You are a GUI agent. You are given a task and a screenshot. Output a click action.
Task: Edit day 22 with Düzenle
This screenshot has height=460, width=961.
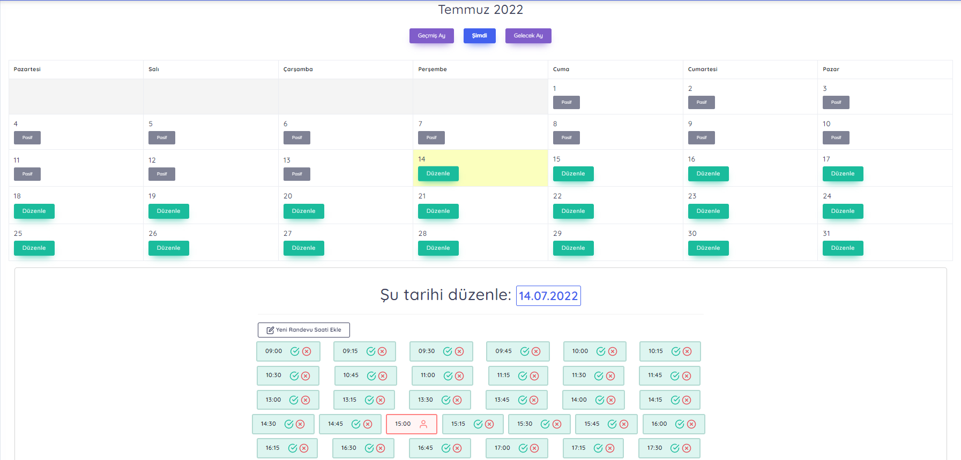coord(573,211)
